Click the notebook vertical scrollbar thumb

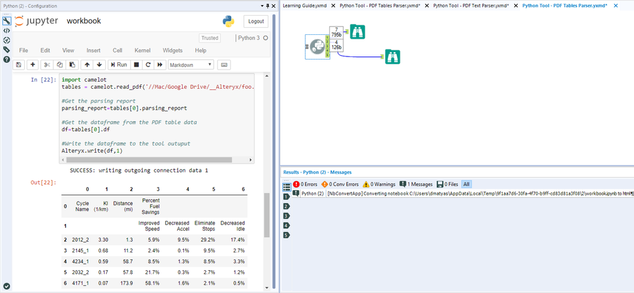point(267,214)
